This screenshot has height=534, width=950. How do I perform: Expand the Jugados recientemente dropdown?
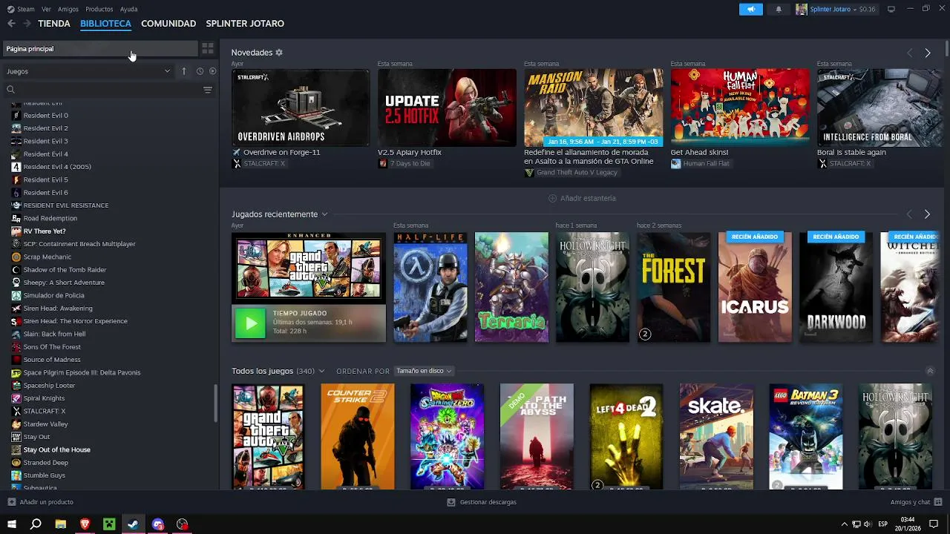(x=324, y=214)
